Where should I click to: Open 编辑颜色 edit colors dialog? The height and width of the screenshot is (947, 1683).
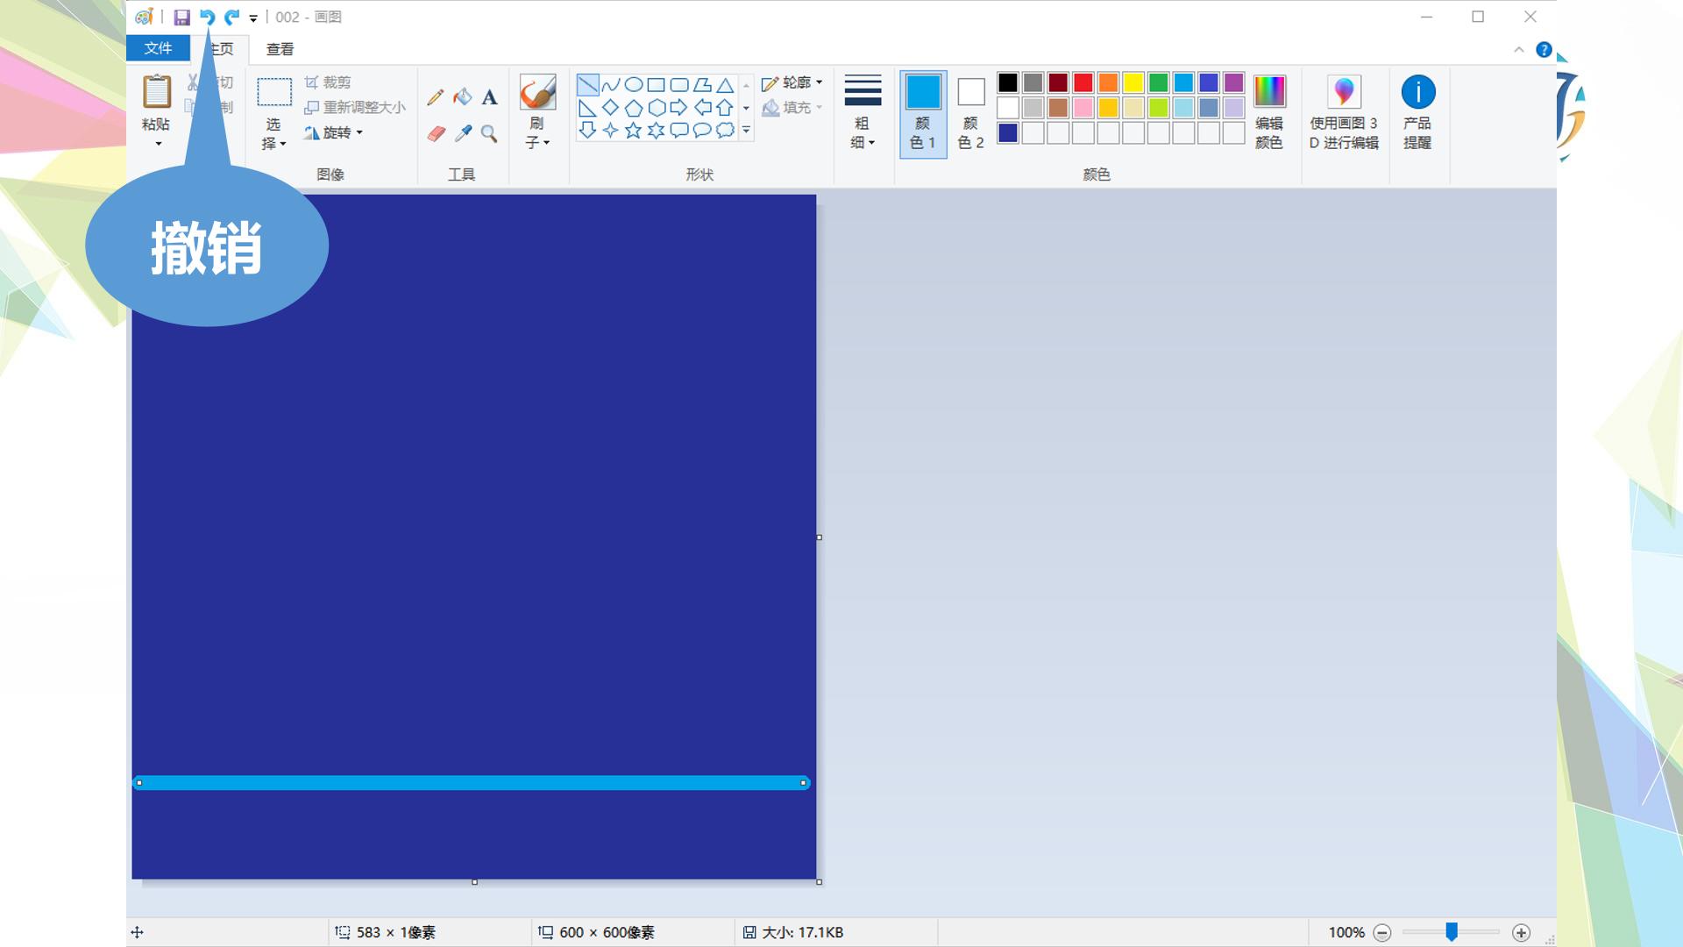point(1269,112)
